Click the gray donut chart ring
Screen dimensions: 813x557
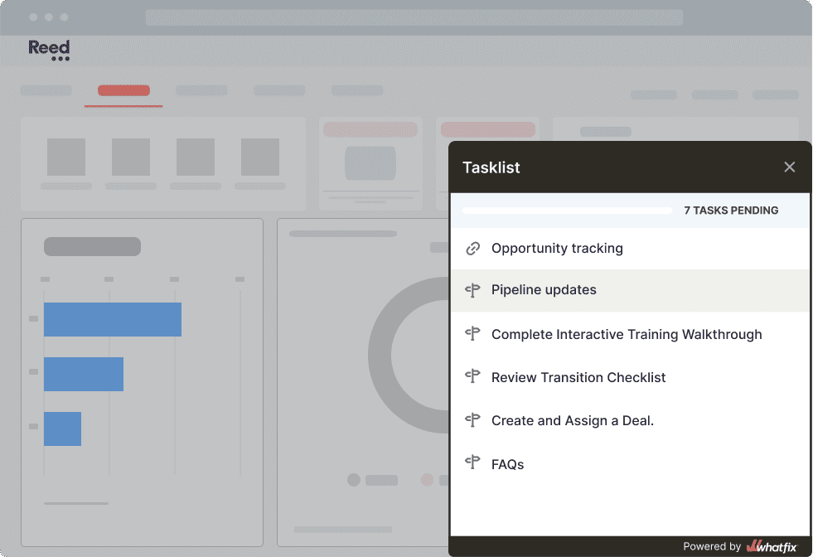tap(380, 356)
